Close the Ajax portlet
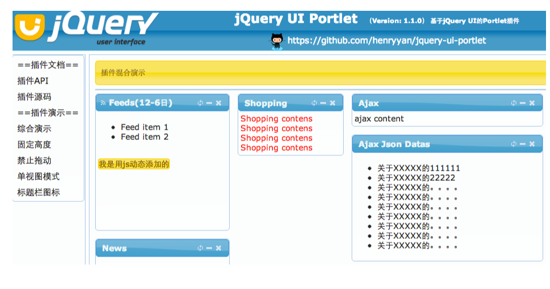Image resolution: width=550 pixels, height=289 pixels. point(532,103)
